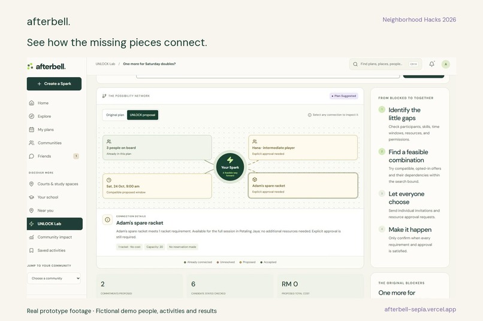This screenshot has height=321, width=483.
Task: Click the My plans calendar icon
Action: 31,130
